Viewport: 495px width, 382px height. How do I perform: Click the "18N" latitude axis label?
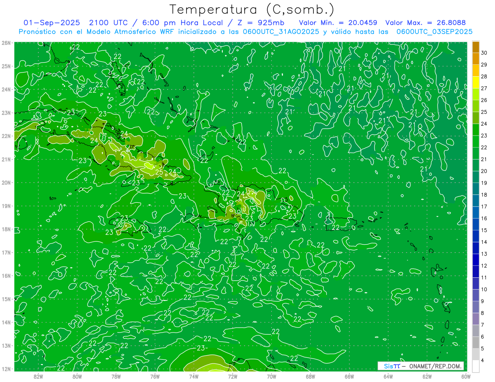tap(6, 229)
